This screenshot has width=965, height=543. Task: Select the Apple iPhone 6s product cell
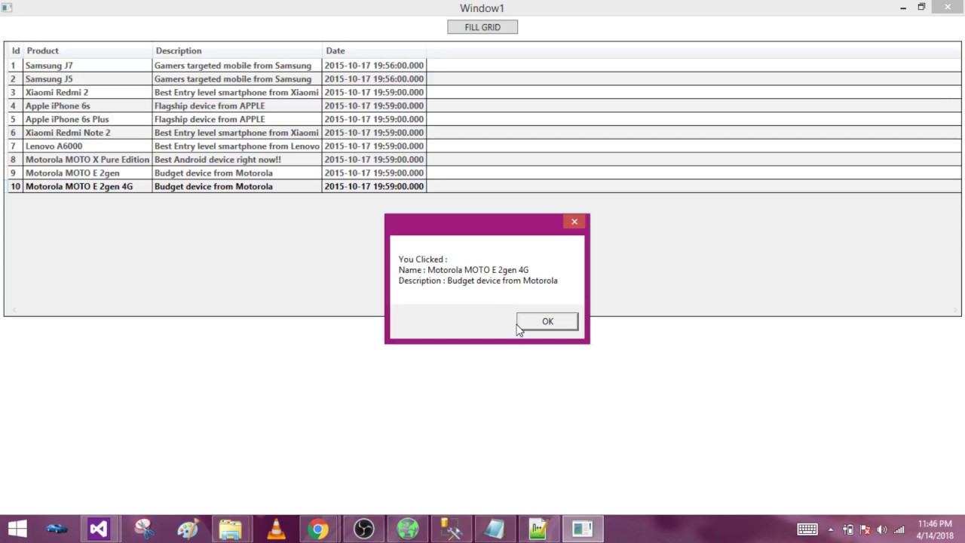87,106
